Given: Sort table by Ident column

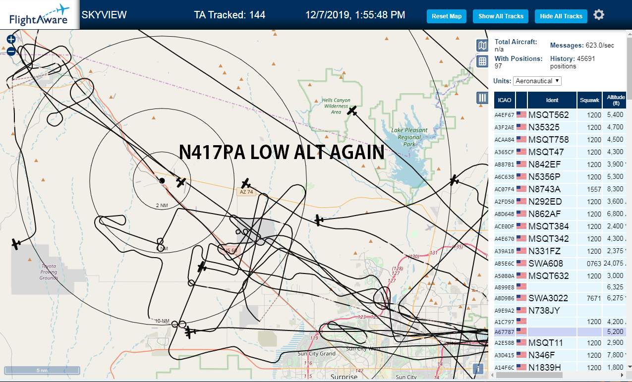Looking at the screenshot, I should (552, 100).
